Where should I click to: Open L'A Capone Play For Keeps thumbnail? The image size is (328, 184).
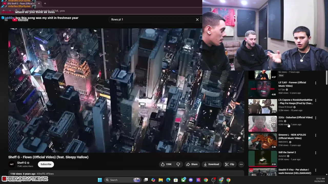263,106
